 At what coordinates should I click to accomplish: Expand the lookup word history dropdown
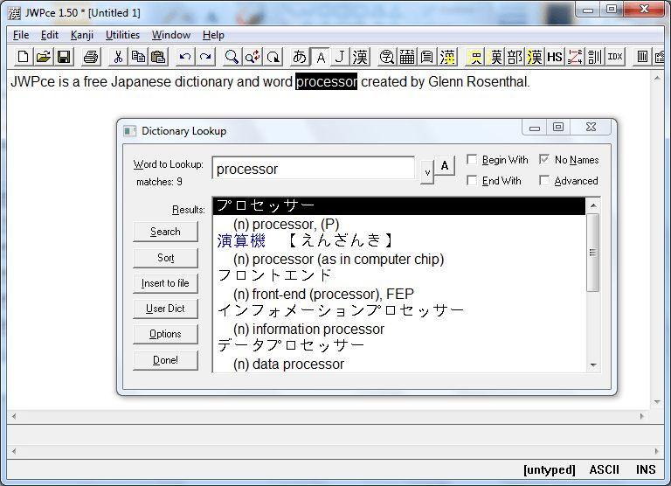click(426, 171)
